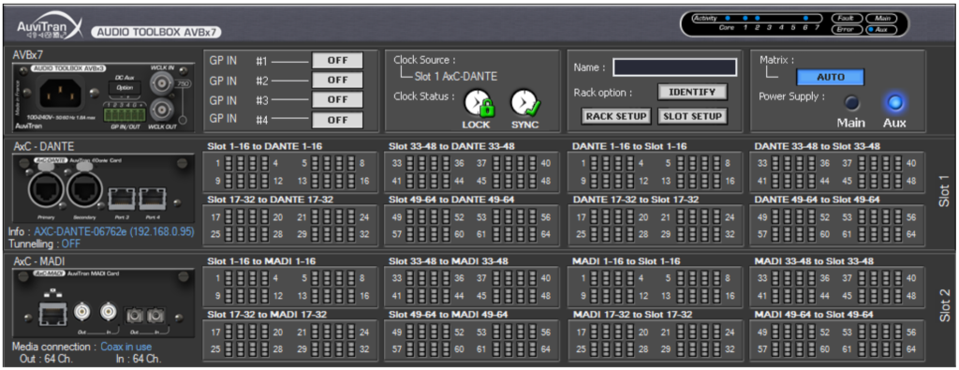
Task: Click the Name input field
Action: pos(674,67)
